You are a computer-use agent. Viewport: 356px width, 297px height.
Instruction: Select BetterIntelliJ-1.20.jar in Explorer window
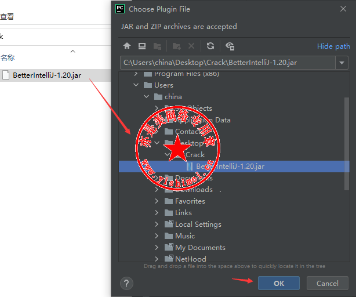coord(47,75)
